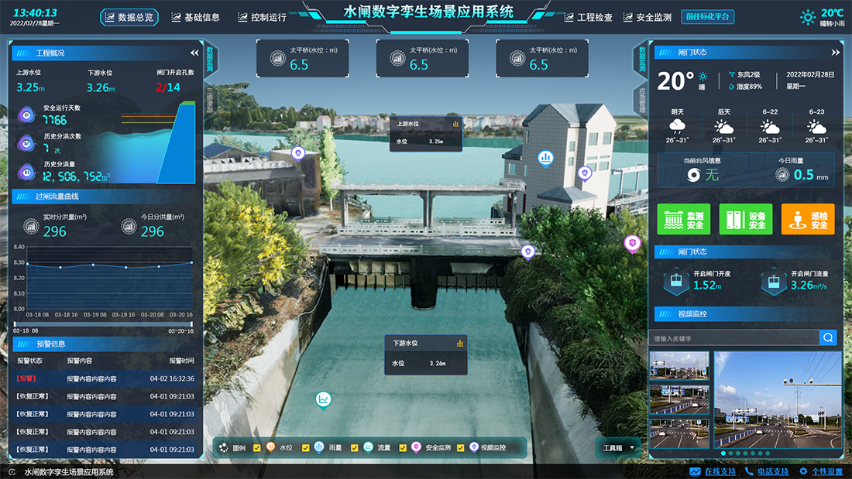Collapse the 闸门状态 right panel
Image resolution: width=852 pixels, height=479 pixels.
coord(835,53)
